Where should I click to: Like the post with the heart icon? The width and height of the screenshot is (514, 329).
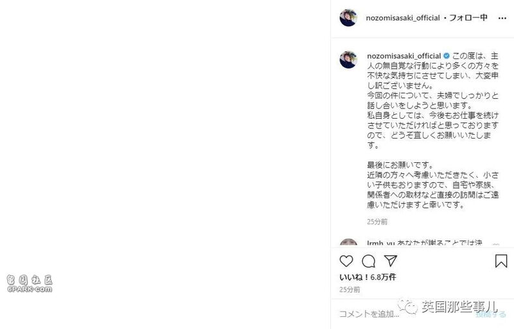pyautogui.click(x=346, y=261)
